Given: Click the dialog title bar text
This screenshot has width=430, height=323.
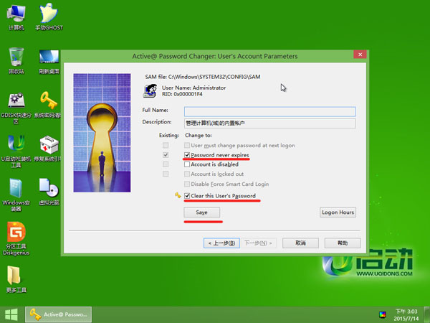Looking at the screenshot, I should pos(215,56).
